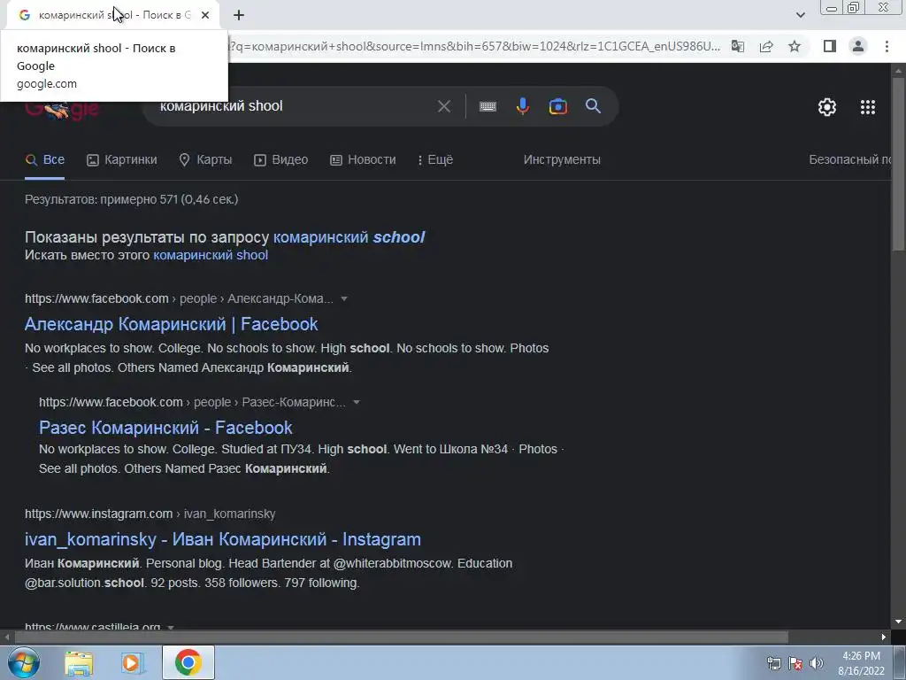Open the clock showing 4:26 PM
Screen dimensions: 906x680
pyautogui.click(x=861, y=663)
